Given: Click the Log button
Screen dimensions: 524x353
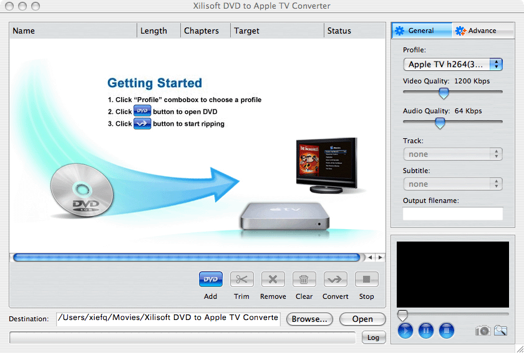Looking at the screenshot, I should [373, 337].
